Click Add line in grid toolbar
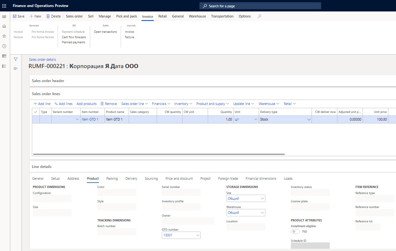Image resolution: width=396 pixels, height=251 pixels. click(x=42, y=104)
